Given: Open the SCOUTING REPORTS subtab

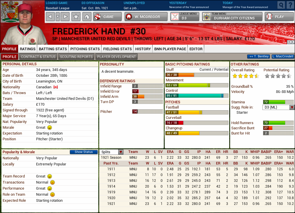Looking at the screenshot, I should tap(76, 57).
